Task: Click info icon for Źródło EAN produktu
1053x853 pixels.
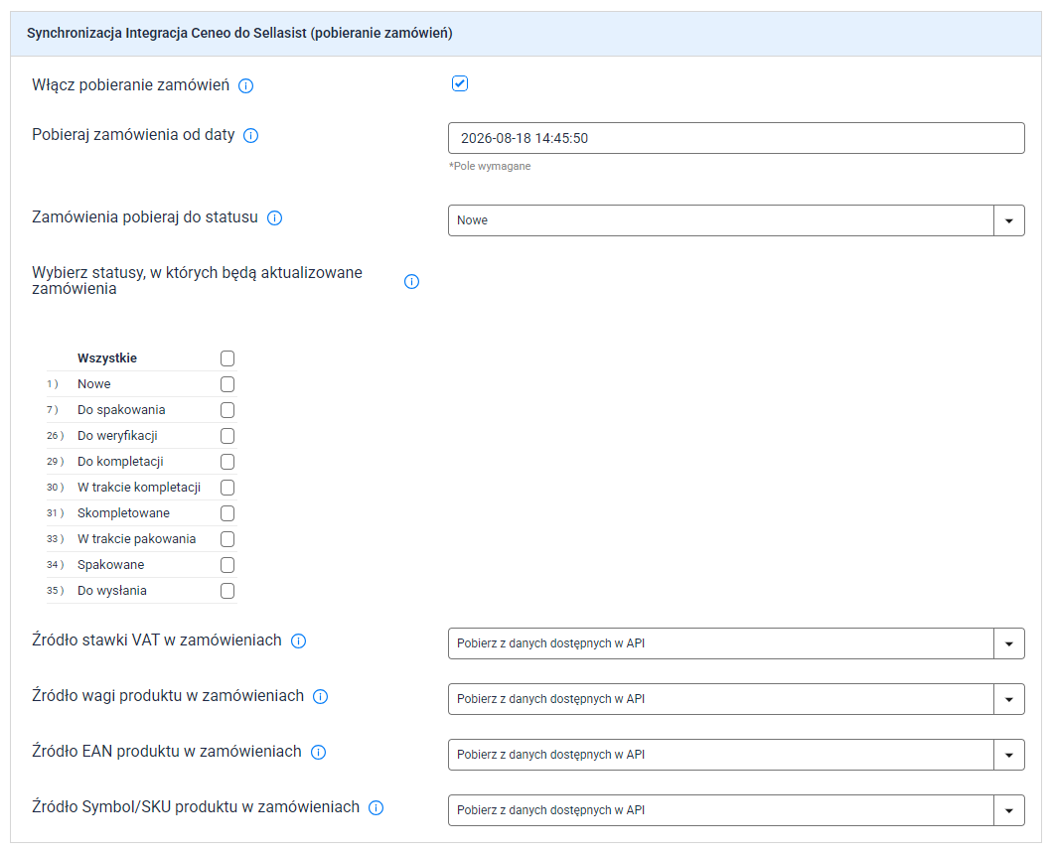Action: 318,753
